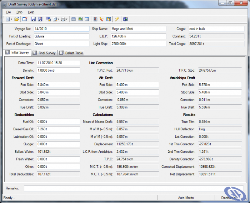The width and height of the screenshot is (250, 203).
Task: Click the Date/Time field
Action: click(58, 63)
